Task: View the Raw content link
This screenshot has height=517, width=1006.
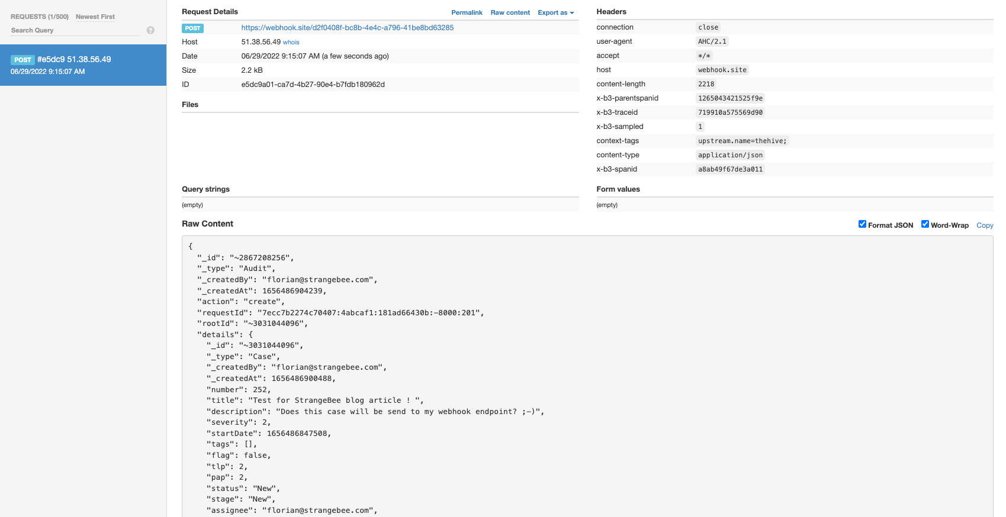Action: (x=510, y=12)
